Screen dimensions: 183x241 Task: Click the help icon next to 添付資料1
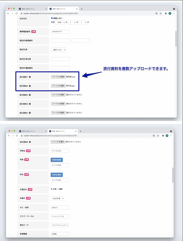tap(30, 77)
